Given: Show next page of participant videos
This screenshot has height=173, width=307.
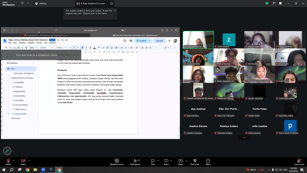Looking at the screenshot, I should tap(244, 137).
